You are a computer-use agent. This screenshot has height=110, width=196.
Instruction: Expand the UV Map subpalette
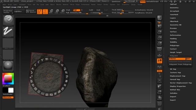coord(173,69)
